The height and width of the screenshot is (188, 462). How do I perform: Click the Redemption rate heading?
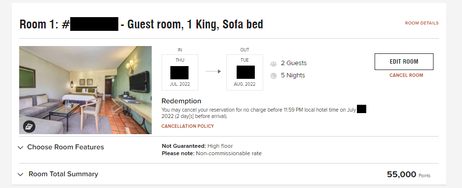(181, 101)
